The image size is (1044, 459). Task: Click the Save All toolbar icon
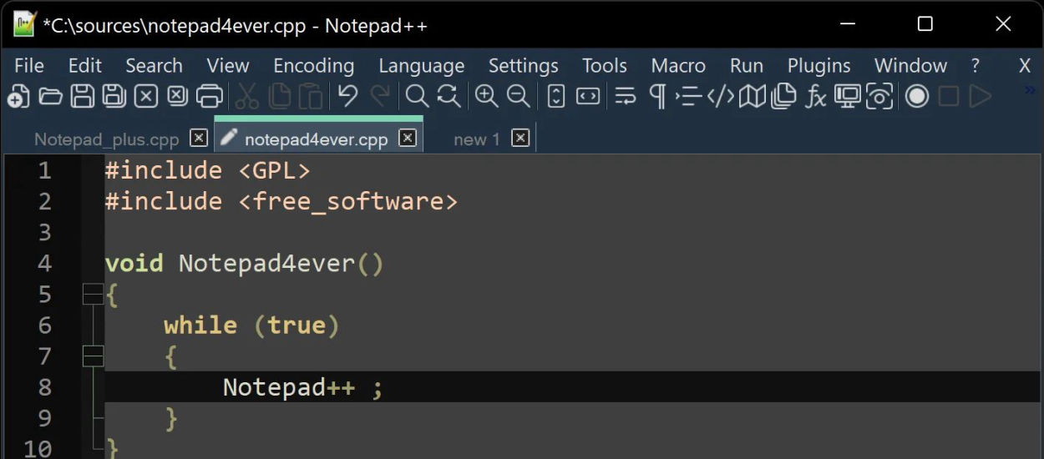coord(114,97)
